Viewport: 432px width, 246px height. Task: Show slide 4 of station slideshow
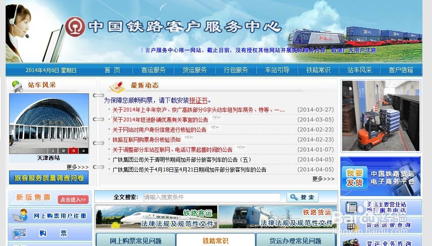tap(83, 151)
